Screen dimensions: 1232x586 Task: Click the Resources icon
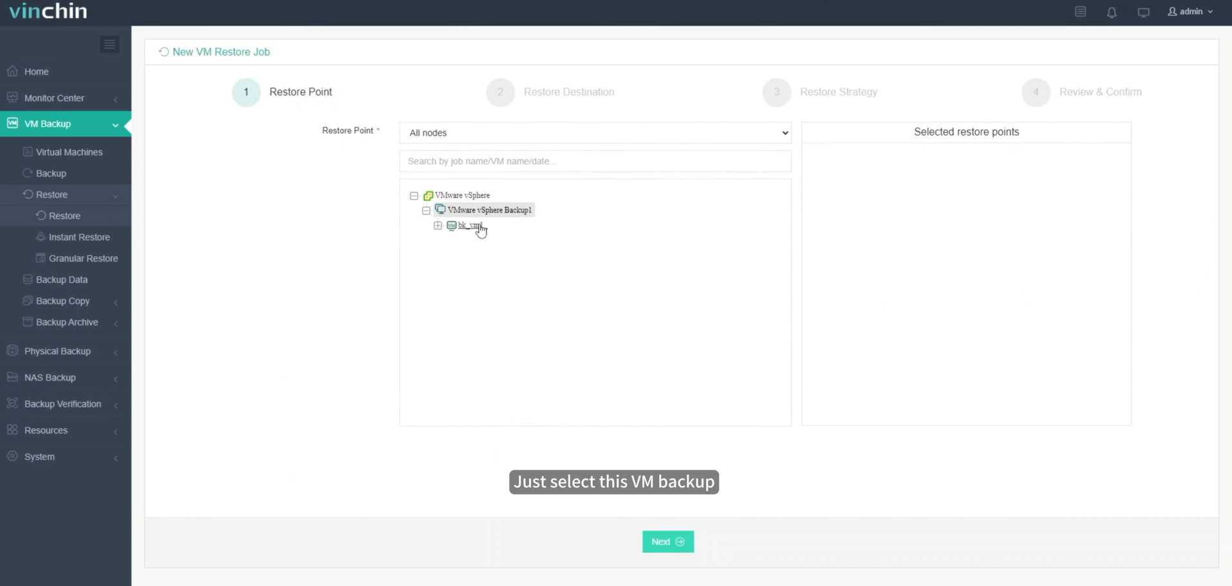point(12,430)
